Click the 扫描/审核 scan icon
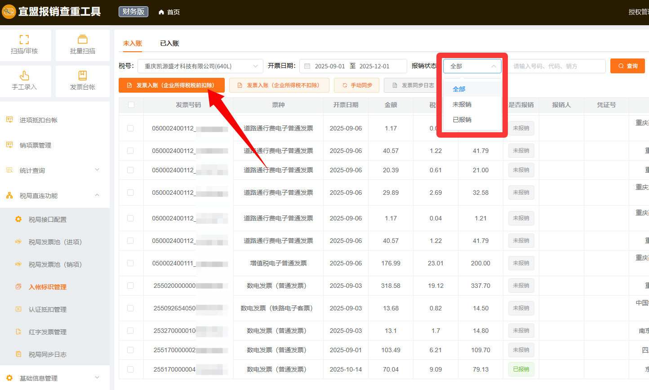 coord(24,40)
